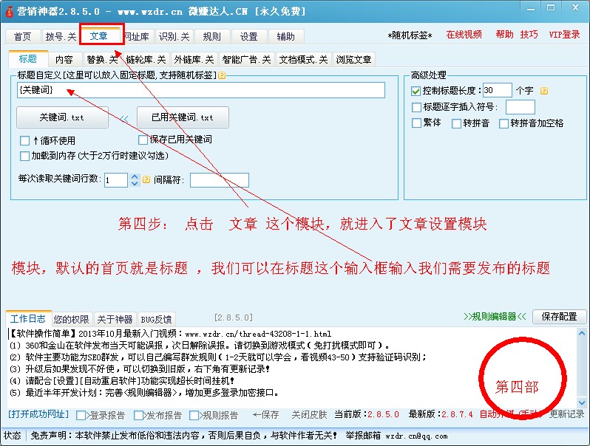Increase the keyword row count spinner
Image resolution: width=590 pixels, height=446 pixels.
click(135, 176)
